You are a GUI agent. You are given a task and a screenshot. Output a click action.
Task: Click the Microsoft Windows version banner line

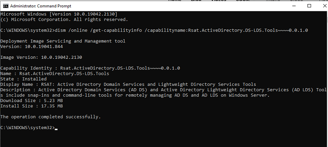pos(59,14)
